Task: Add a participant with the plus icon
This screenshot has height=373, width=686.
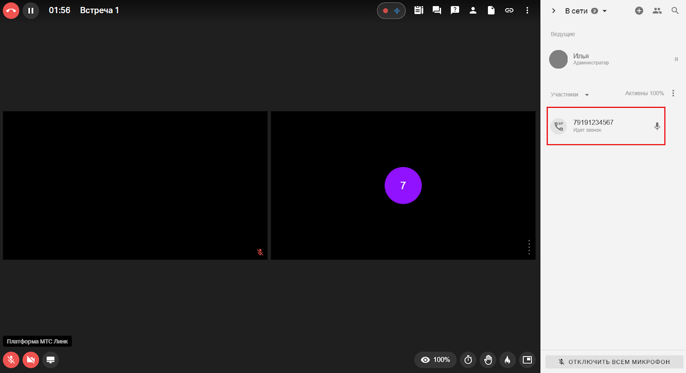Action: coord(639,11)
